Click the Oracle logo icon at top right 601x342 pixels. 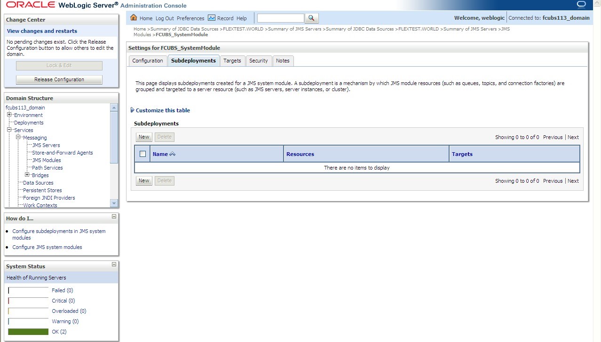click(581, 5)
